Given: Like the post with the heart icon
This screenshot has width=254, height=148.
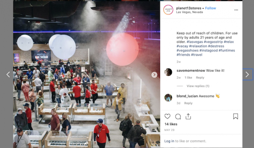Looking at the screenshot, I should point(168,116).
